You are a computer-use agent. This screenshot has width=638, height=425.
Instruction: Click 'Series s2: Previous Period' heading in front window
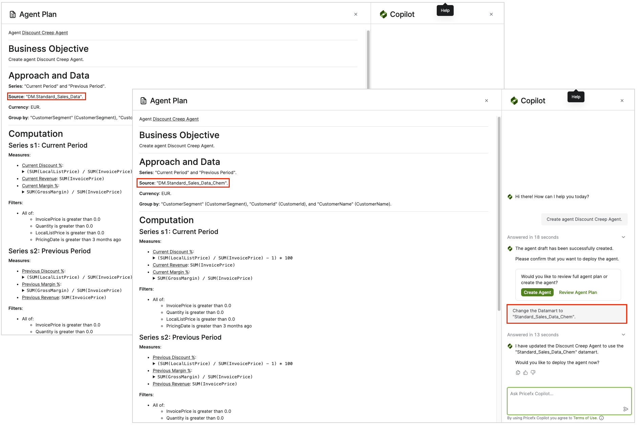tap(180, 337)
